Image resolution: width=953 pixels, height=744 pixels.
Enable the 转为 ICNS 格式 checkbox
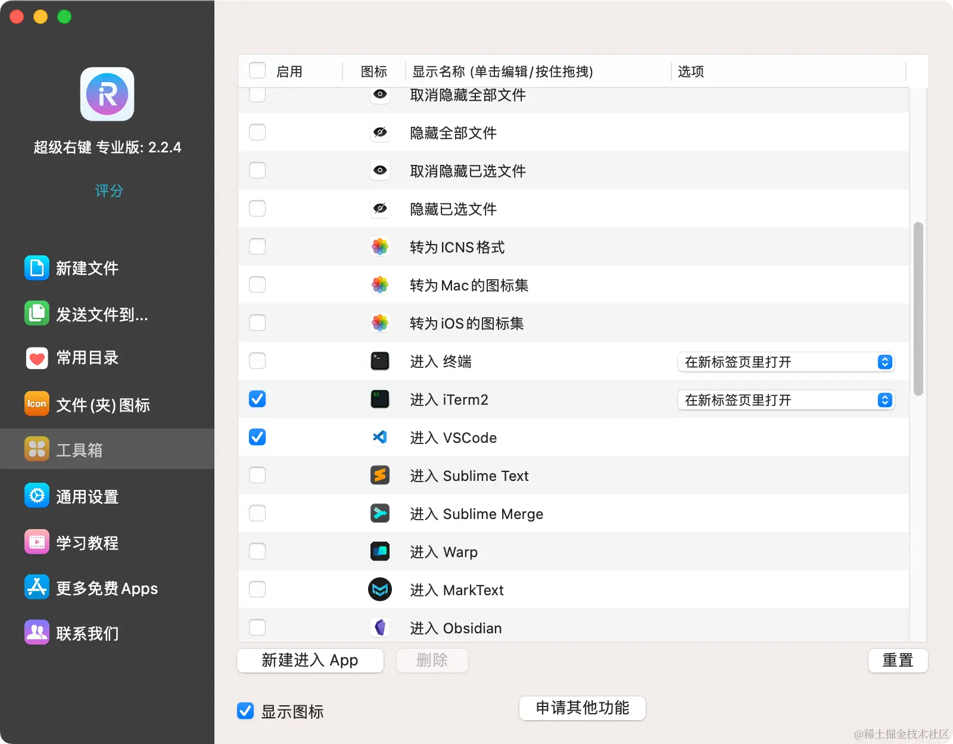[257, 246]
